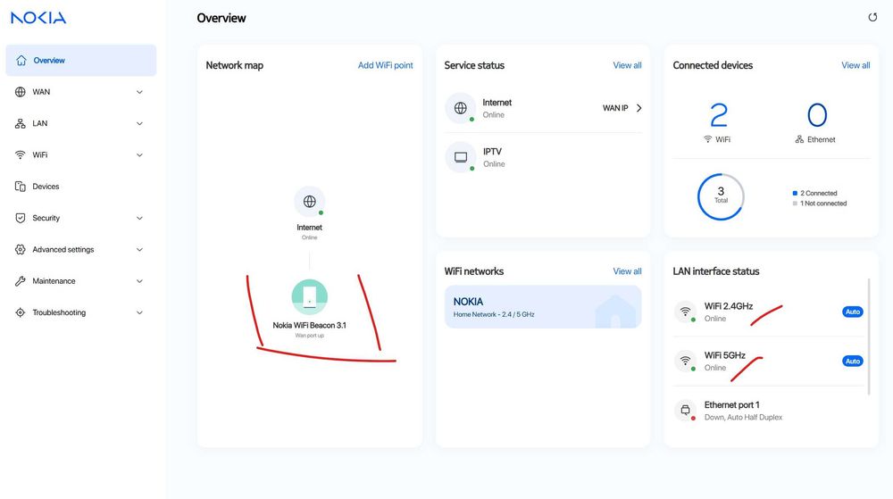The width and height of the screenshot is (893, 499).
Task: Click the WAN IP label
Action: pos(615,108)
